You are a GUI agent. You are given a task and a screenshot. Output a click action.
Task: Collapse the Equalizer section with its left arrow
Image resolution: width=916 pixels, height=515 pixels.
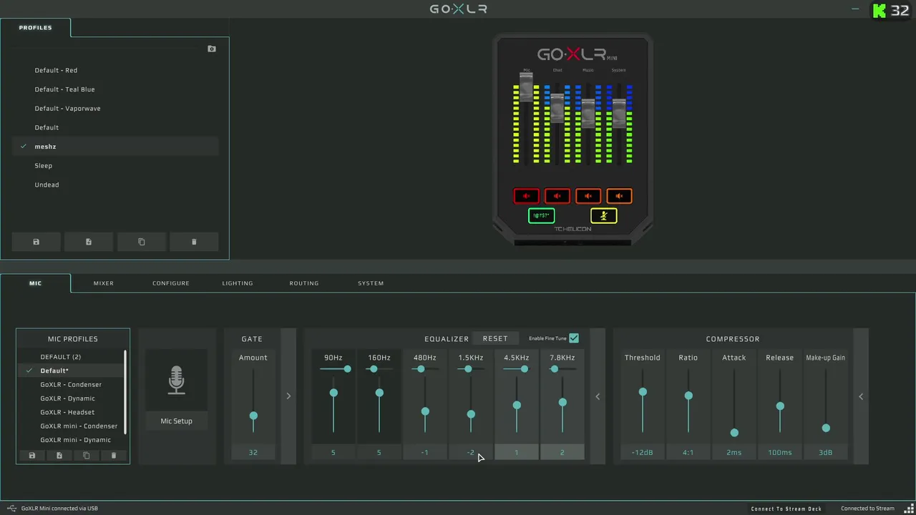pyautogui.click(x=598, y=396)
